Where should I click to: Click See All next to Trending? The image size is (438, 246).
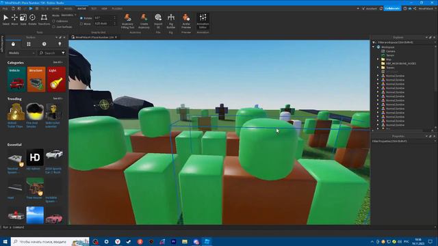[x=57, y=98]
